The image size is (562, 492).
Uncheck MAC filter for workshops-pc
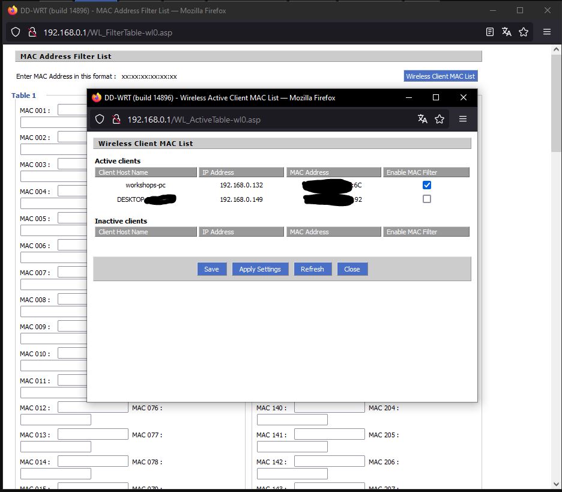(x=426, y=185)
